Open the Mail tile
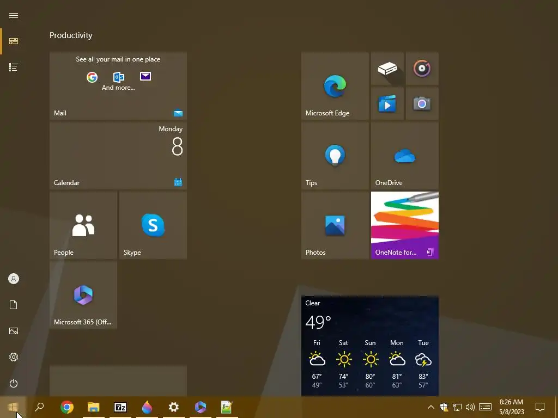Viewport: 558px width, 418px height. click(118, 85)
